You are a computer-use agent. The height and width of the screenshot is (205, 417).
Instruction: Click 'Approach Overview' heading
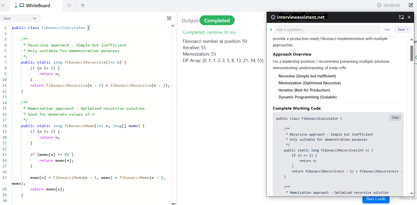[x=292, y=54]
